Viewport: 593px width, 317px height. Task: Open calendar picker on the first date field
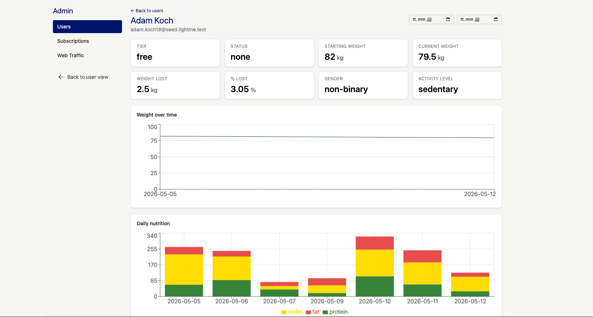448,19
